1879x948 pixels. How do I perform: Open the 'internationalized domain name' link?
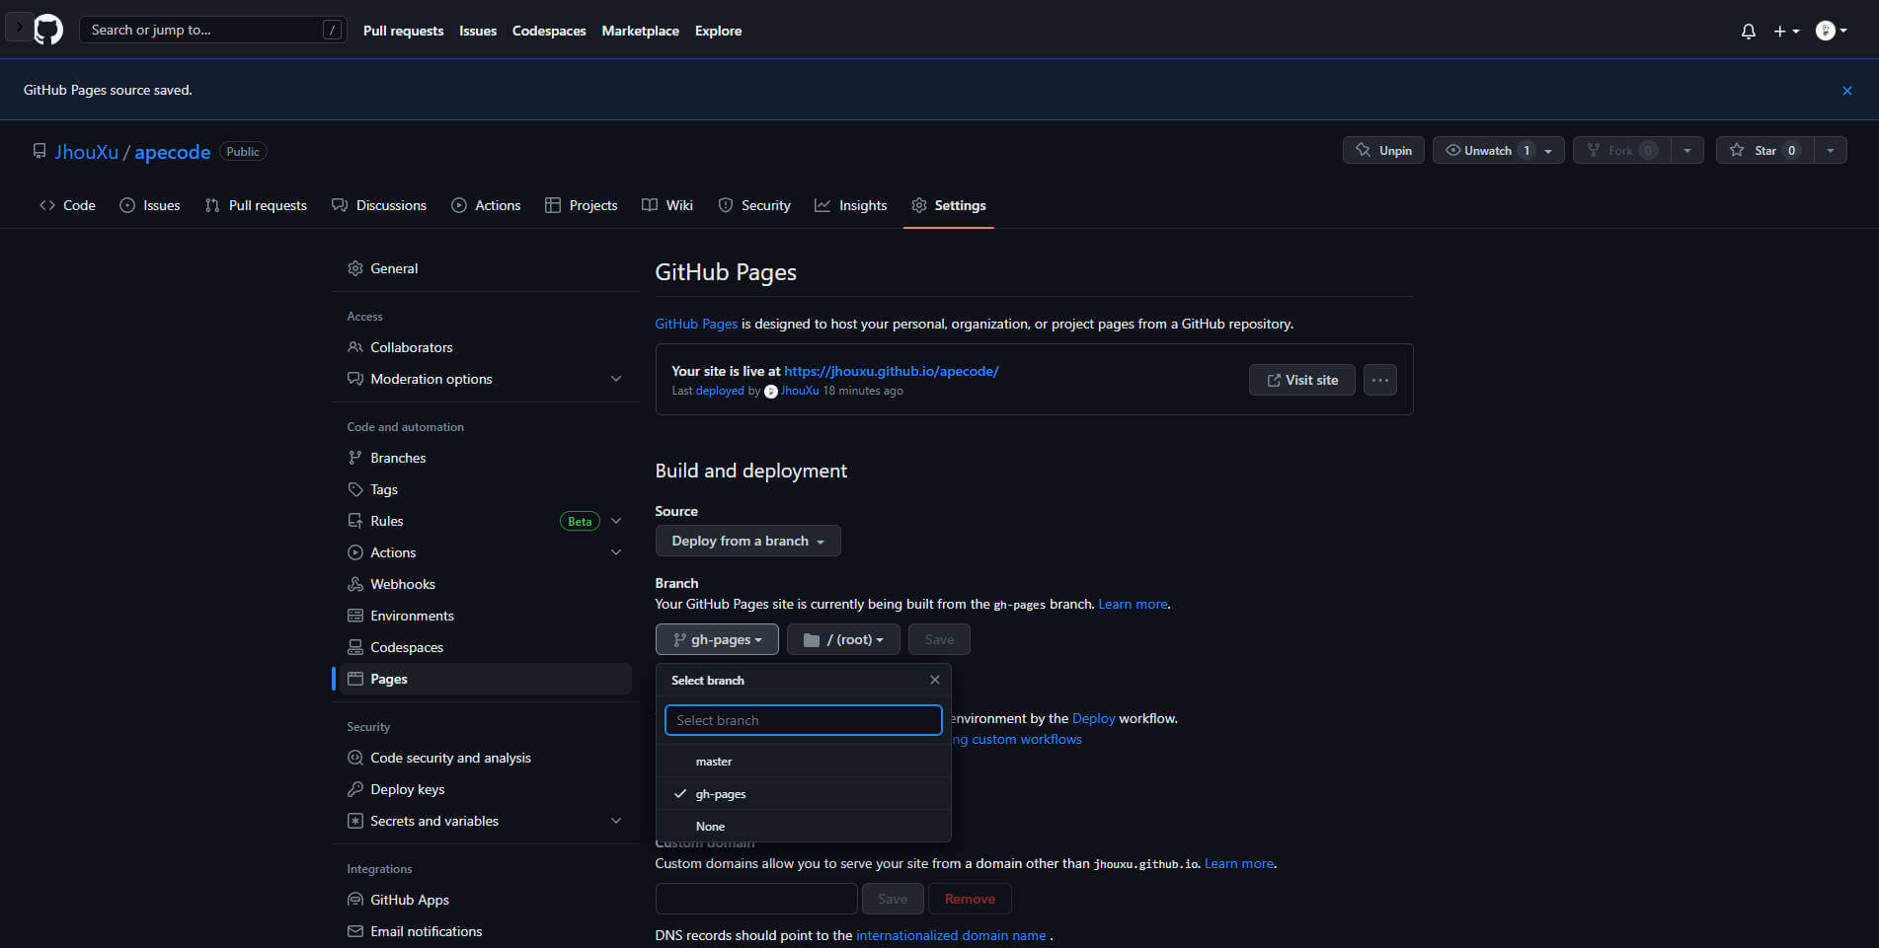click(x=951, y=935)
